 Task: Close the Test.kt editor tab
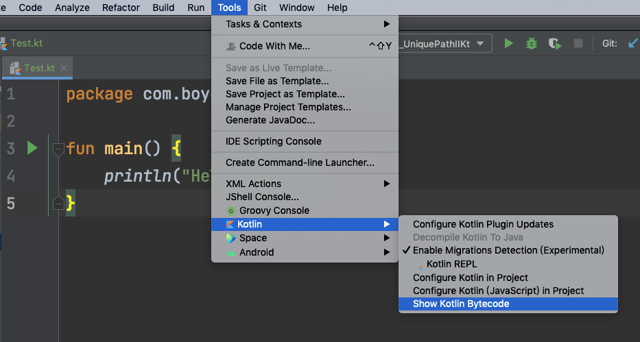click(64, 68)
